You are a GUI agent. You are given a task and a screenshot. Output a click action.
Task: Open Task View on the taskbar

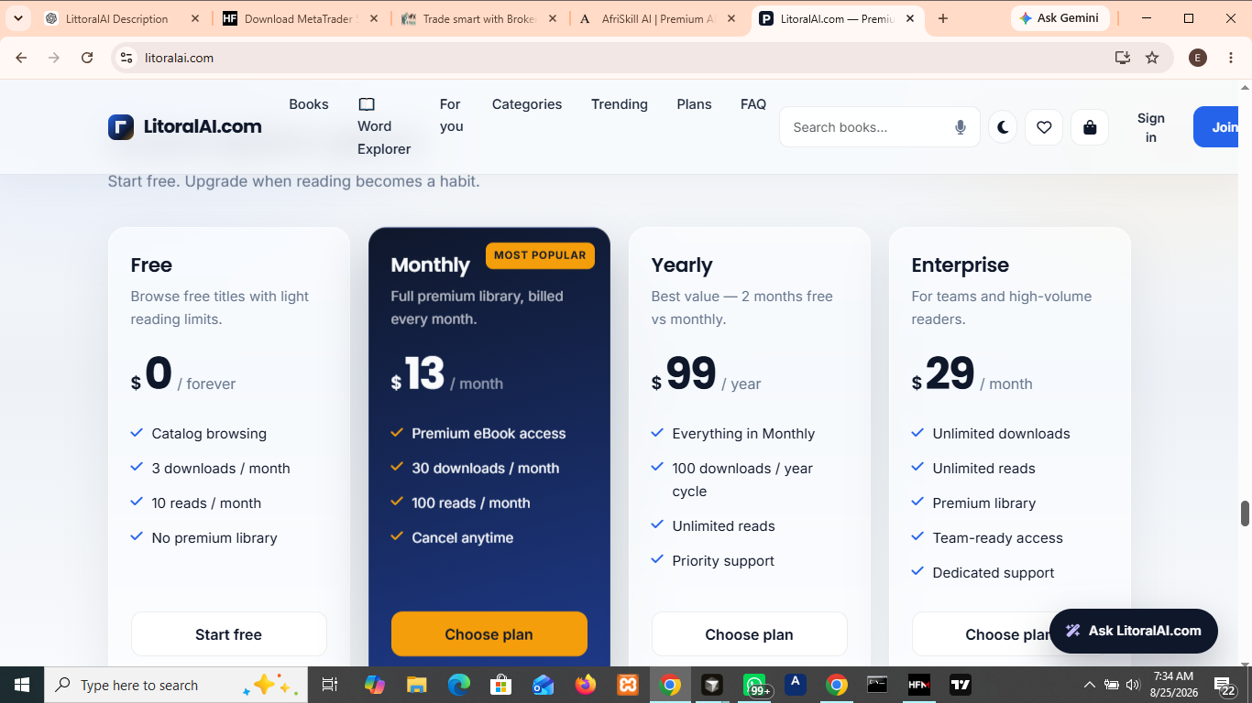pyautogui.click(x=330, y=685)
